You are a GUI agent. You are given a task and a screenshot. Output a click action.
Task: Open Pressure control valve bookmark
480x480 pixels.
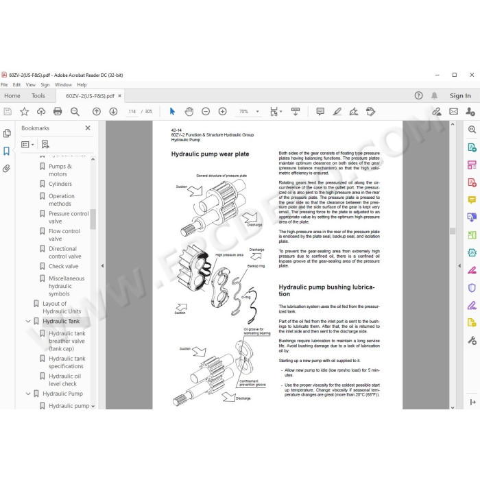click(x=69, y=217)
